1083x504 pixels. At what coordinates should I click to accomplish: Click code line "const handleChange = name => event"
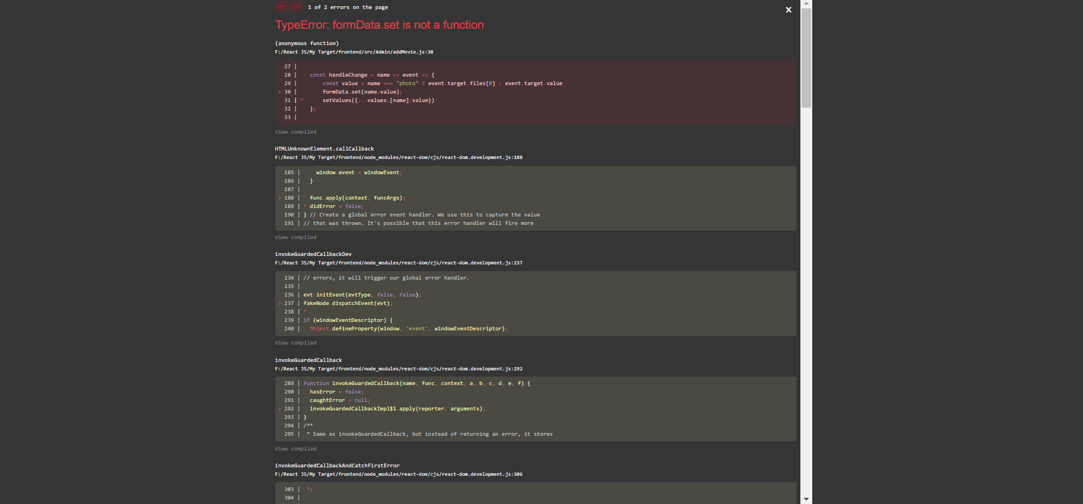tap(372, 75)
